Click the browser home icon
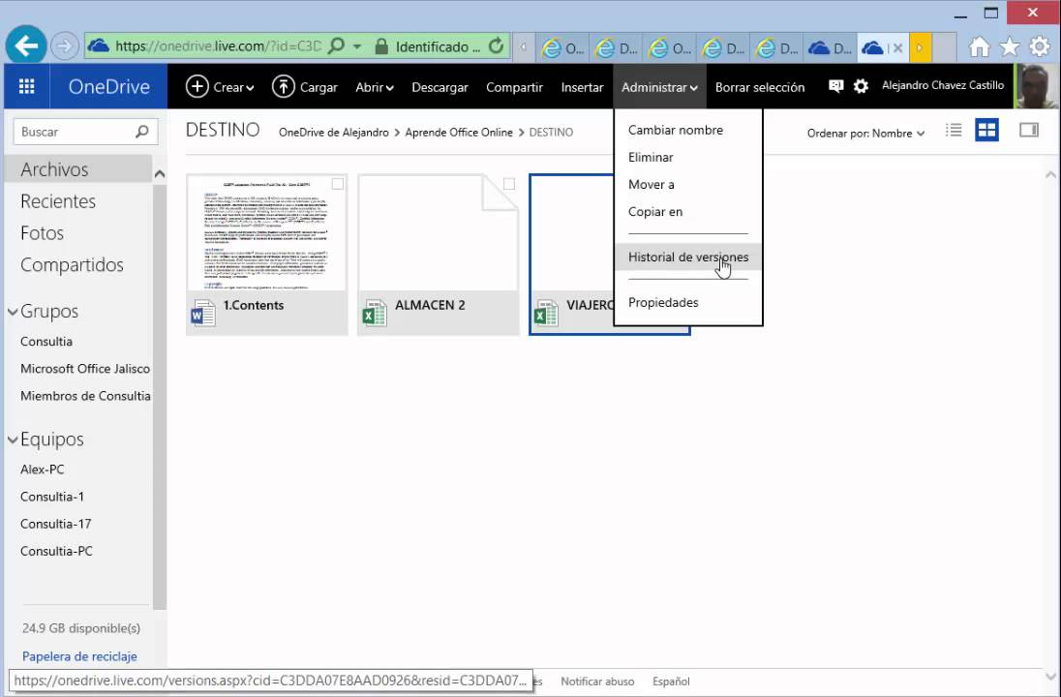The width and height of the screenshot is (1061, 697). [982, 45]
